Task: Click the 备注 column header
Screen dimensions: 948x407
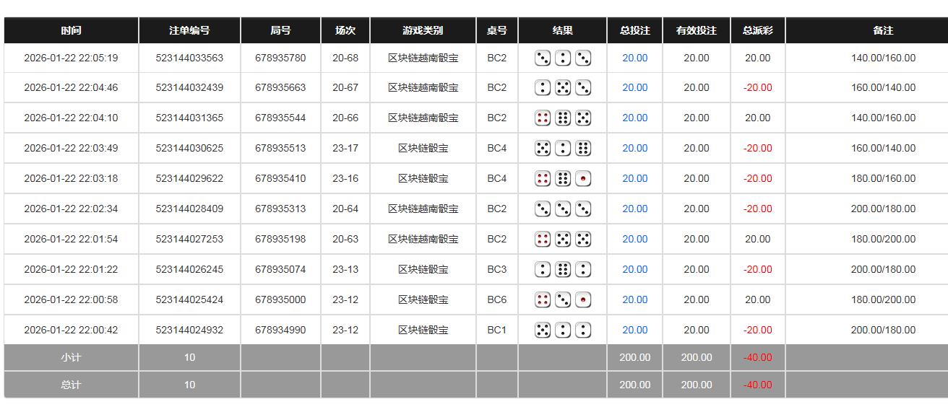Action: pyautogui.click(x=883, y=30)
